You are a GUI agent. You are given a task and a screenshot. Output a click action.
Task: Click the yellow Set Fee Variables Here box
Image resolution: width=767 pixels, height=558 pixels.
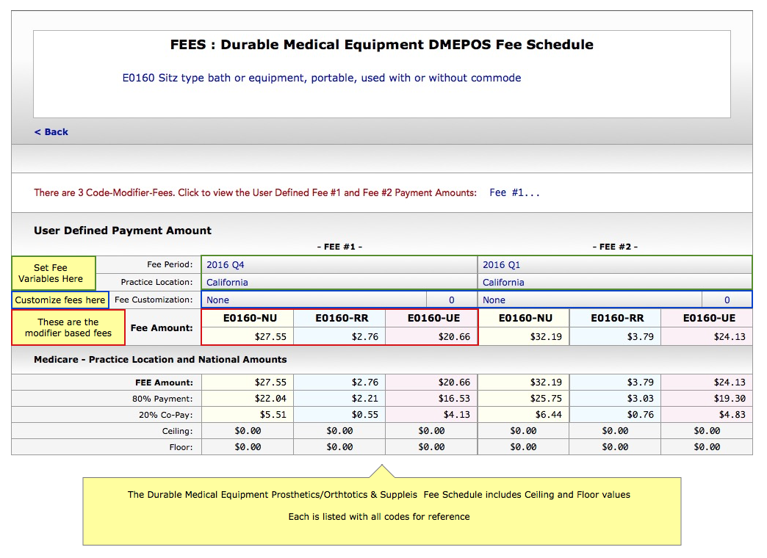pos(53,273)
